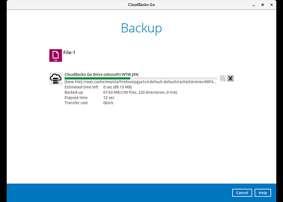
Task: Click the CloudBacko Go Drive (uksouth) WTM-JXN label
Action: pyautogui.click(x=101, y=75)
